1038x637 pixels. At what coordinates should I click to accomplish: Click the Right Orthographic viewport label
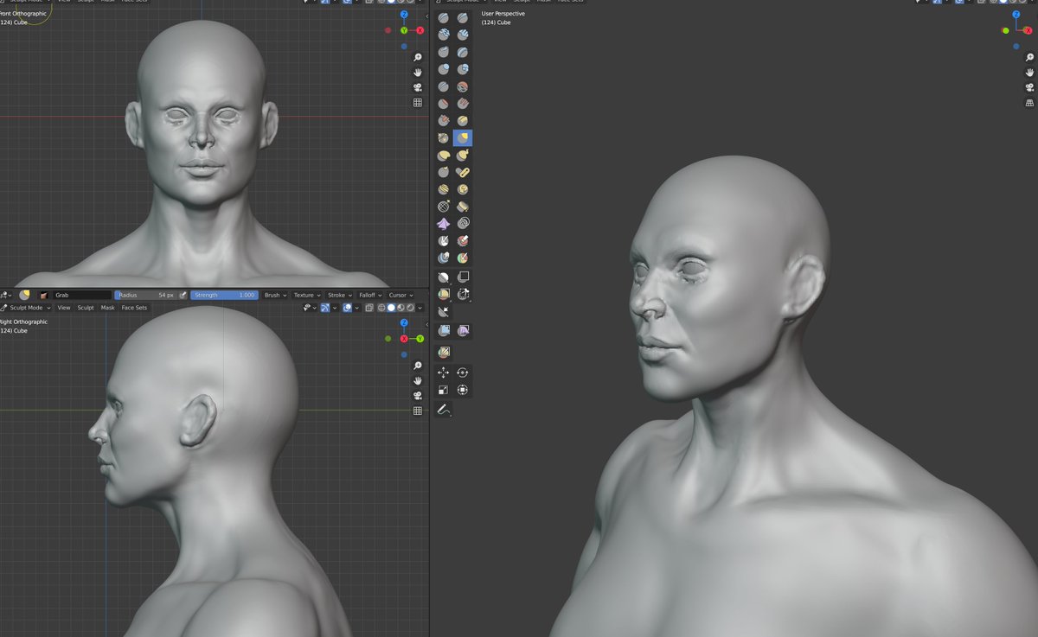(x=23, y=322)
